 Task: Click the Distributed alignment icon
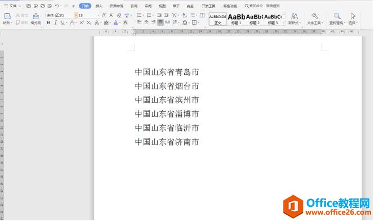click(167, 22)
